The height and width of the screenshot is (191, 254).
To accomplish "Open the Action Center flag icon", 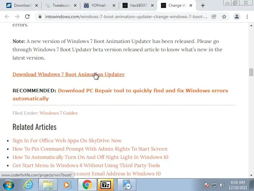I will coord(207,185).
